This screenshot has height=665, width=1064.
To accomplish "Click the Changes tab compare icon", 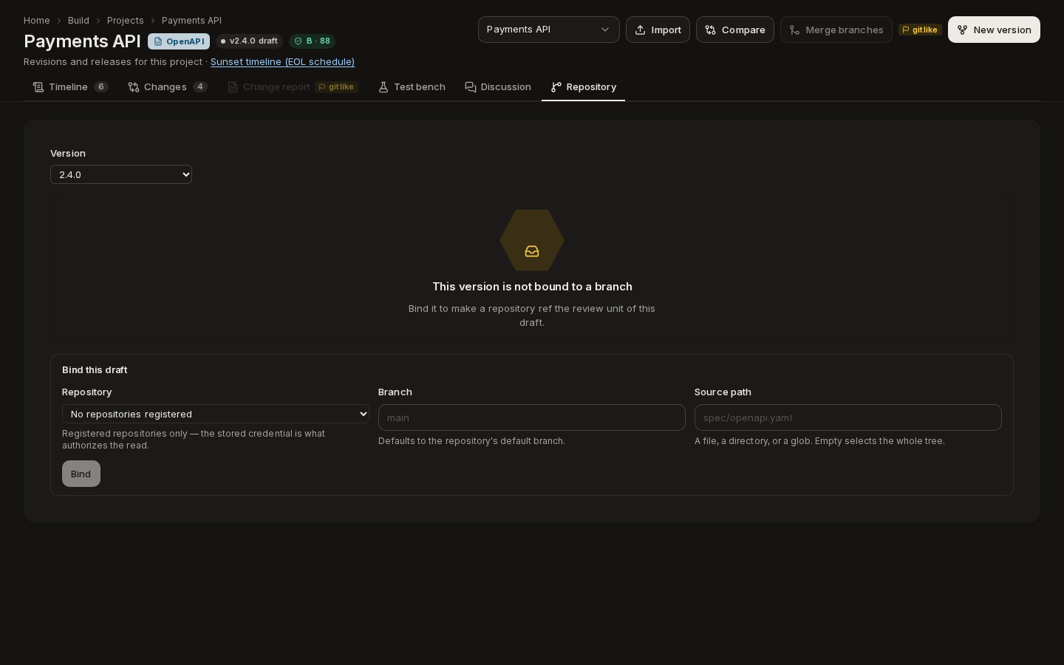I will [134, 87].
